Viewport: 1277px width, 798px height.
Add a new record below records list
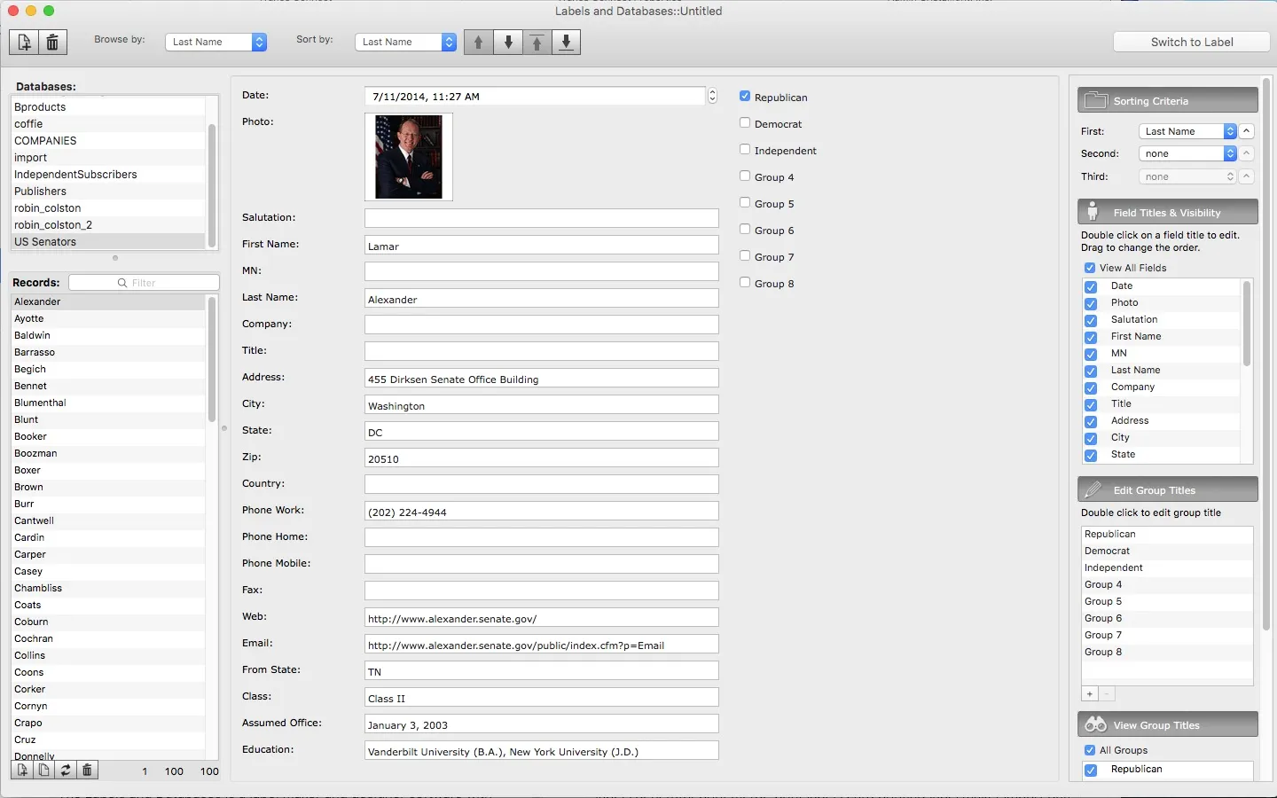tap(23, 771)
